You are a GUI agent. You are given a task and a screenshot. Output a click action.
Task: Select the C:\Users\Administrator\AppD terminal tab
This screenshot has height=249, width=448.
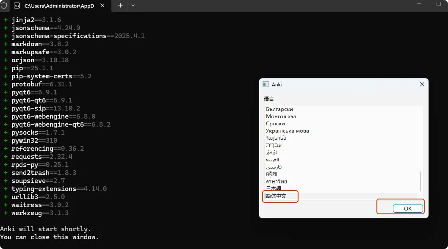tap(60, 6)
